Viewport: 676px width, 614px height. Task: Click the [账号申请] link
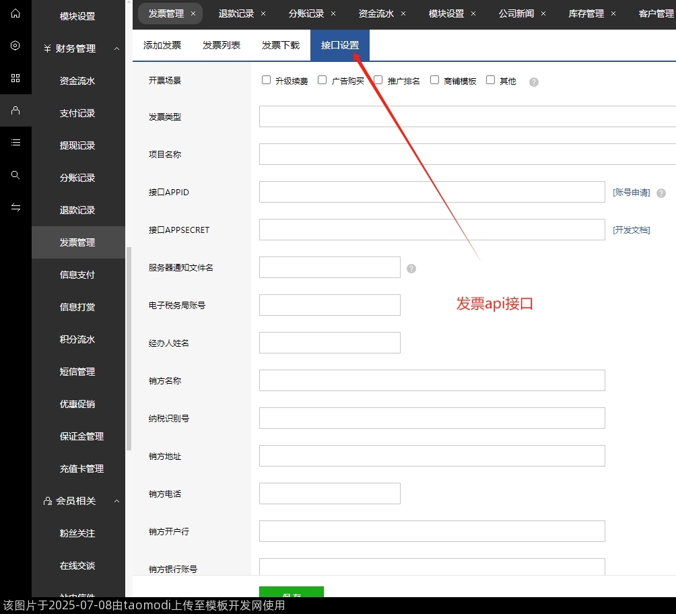633,192
